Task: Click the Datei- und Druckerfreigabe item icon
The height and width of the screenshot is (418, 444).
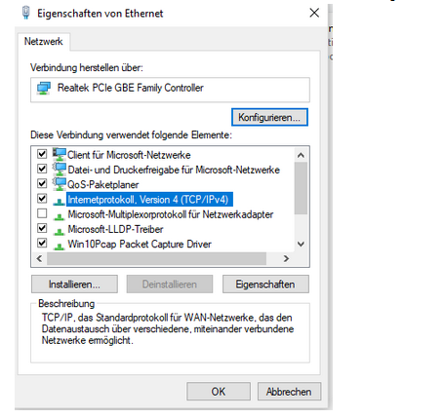Action: 60,170
